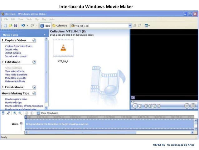Click the Import video link

point(12,49)
